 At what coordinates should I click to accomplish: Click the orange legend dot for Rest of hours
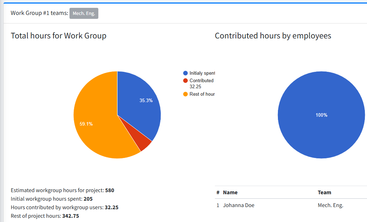[185, 94]
